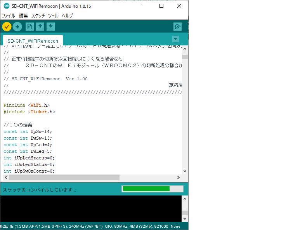Click the console scrollbar thumb
This screenshot has width=305, height=230.
coord(185,213)
